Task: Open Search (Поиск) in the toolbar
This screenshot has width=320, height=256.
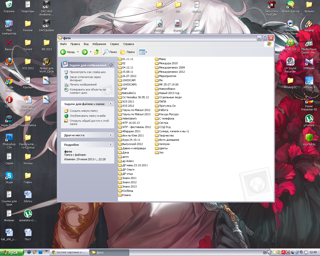Action: click(110, 52)
